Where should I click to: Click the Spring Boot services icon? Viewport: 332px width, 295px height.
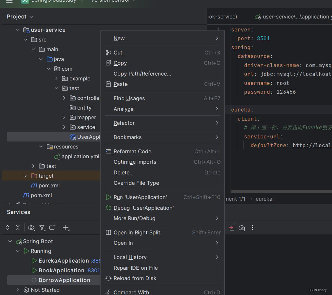tap(19, 241)
